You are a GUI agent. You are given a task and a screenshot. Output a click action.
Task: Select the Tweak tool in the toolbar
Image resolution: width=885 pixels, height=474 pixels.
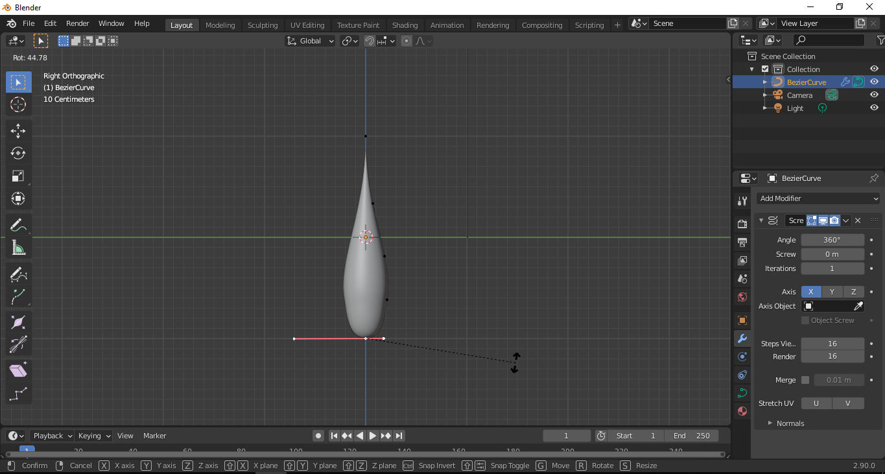pos(18,82)
